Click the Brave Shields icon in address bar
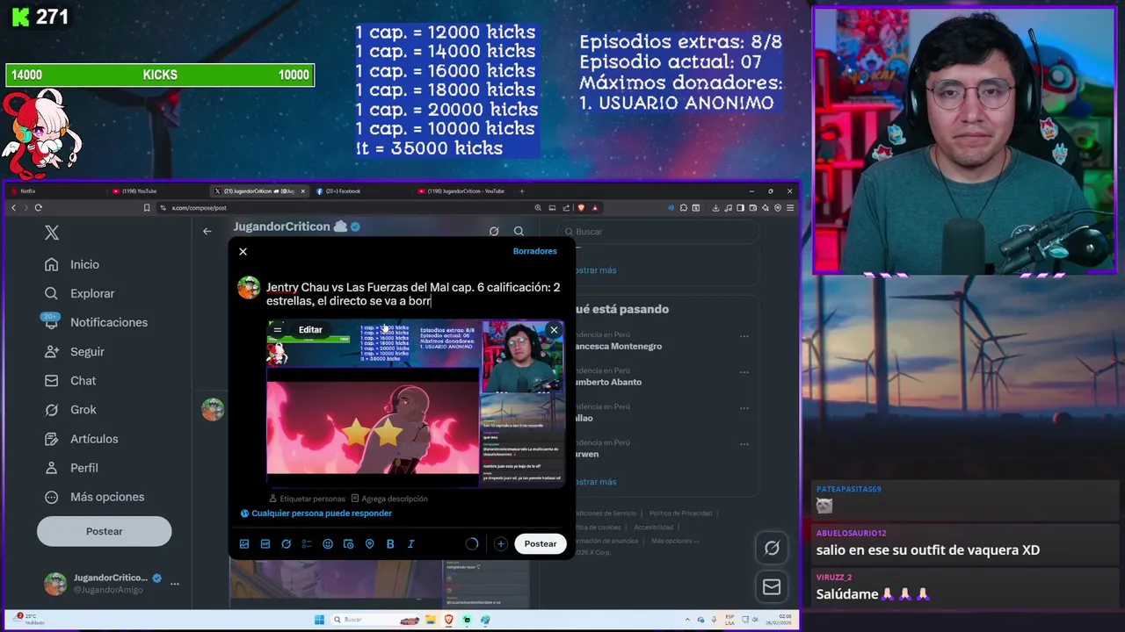Viewport: 1125px width, 632px height. coord(581,208)
